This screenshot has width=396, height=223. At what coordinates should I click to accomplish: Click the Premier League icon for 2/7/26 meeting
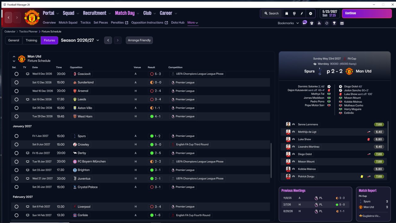tap(316, 205)
